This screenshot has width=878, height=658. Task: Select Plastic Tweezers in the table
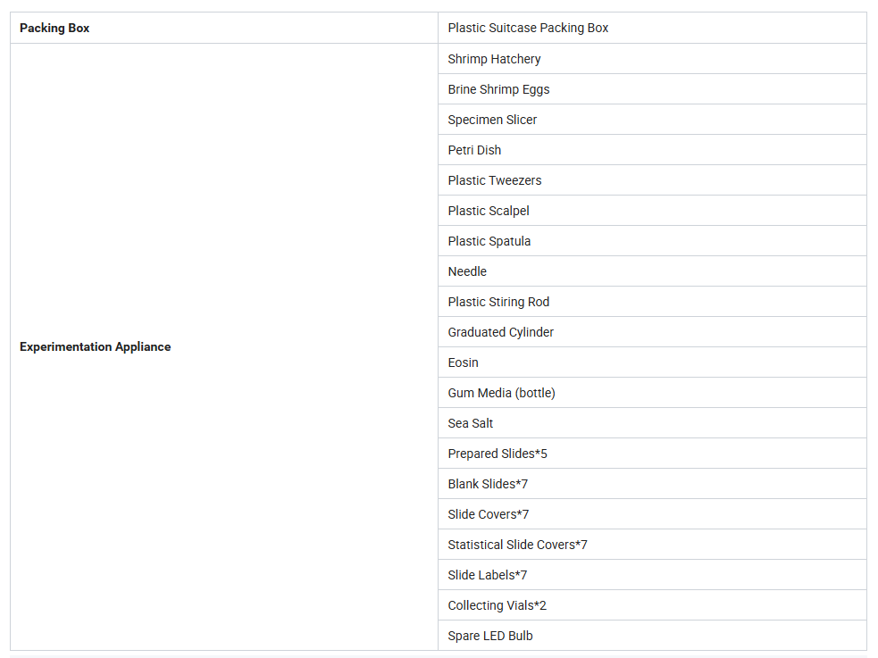point(652,180)
